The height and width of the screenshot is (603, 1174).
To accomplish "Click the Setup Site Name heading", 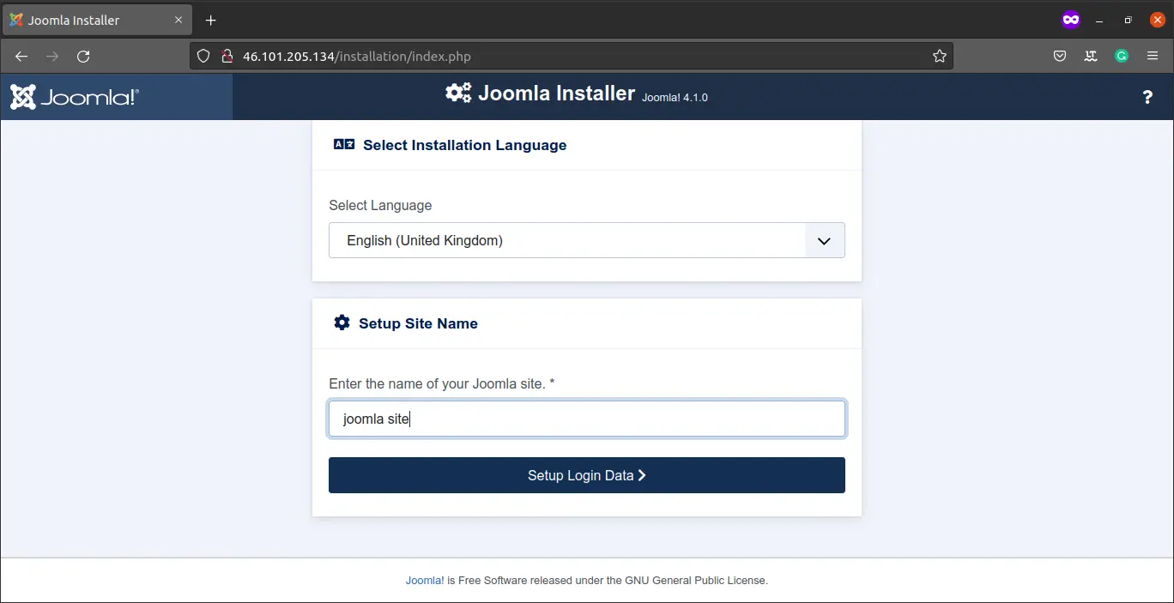I will coord(418,323).
